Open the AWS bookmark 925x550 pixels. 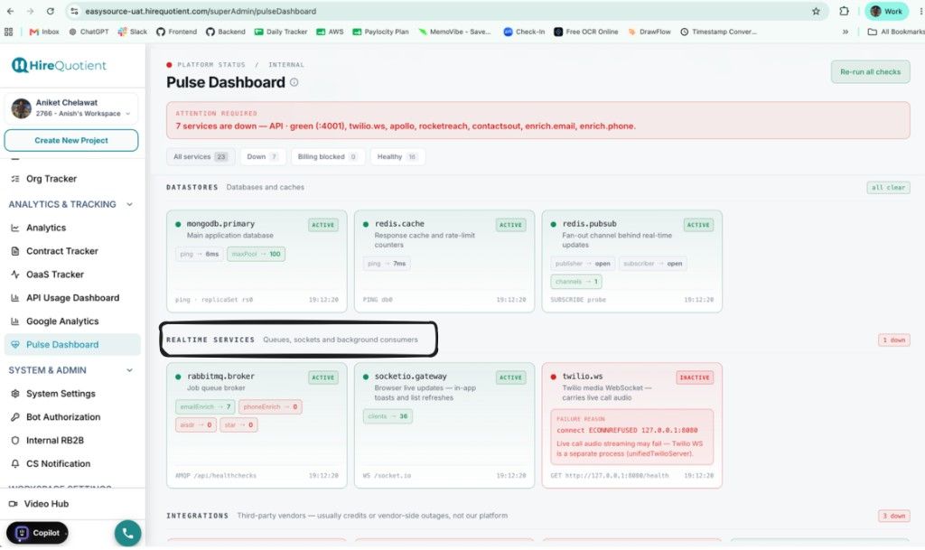coord(330,32)
